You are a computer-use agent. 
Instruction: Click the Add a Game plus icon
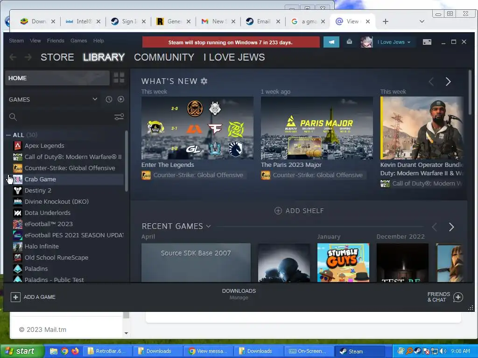[x=15, y=297]
